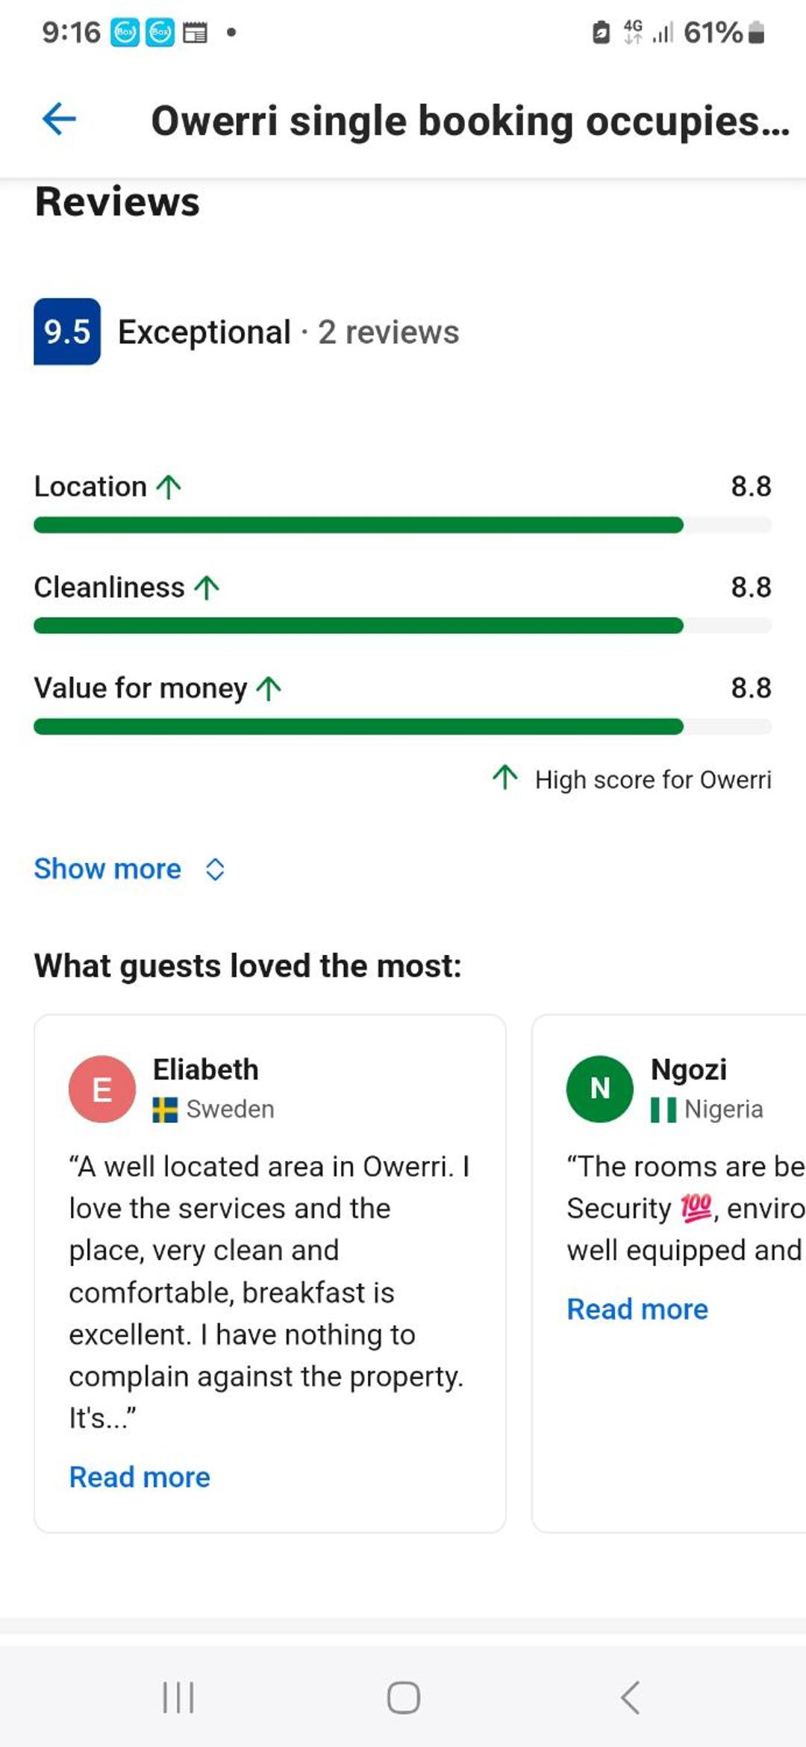Tap Ngozi's green N avatar
Screen dimensions: 806x1747
tap(600, 1089)
